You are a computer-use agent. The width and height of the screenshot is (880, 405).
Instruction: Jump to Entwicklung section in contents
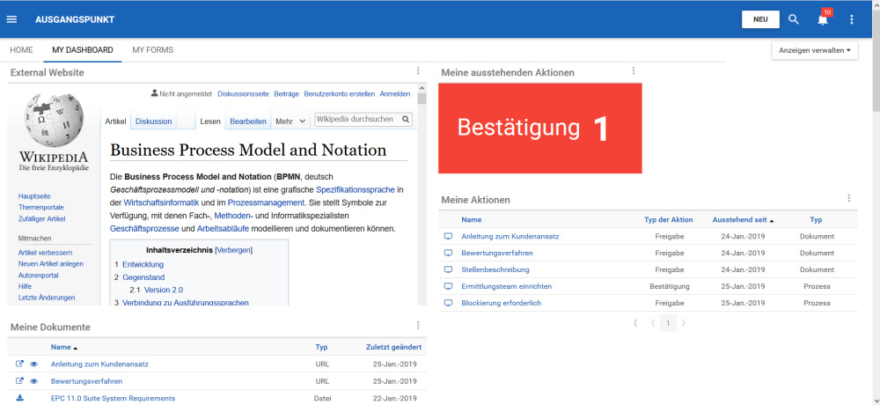[143, 264]
